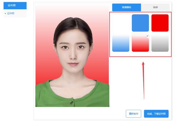Click the 重新制作 button

(133, 114)
